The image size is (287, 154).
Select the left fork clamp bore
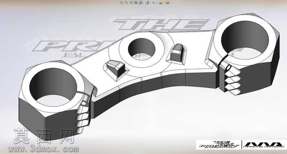pyautogui.click(x=53, y=87)
